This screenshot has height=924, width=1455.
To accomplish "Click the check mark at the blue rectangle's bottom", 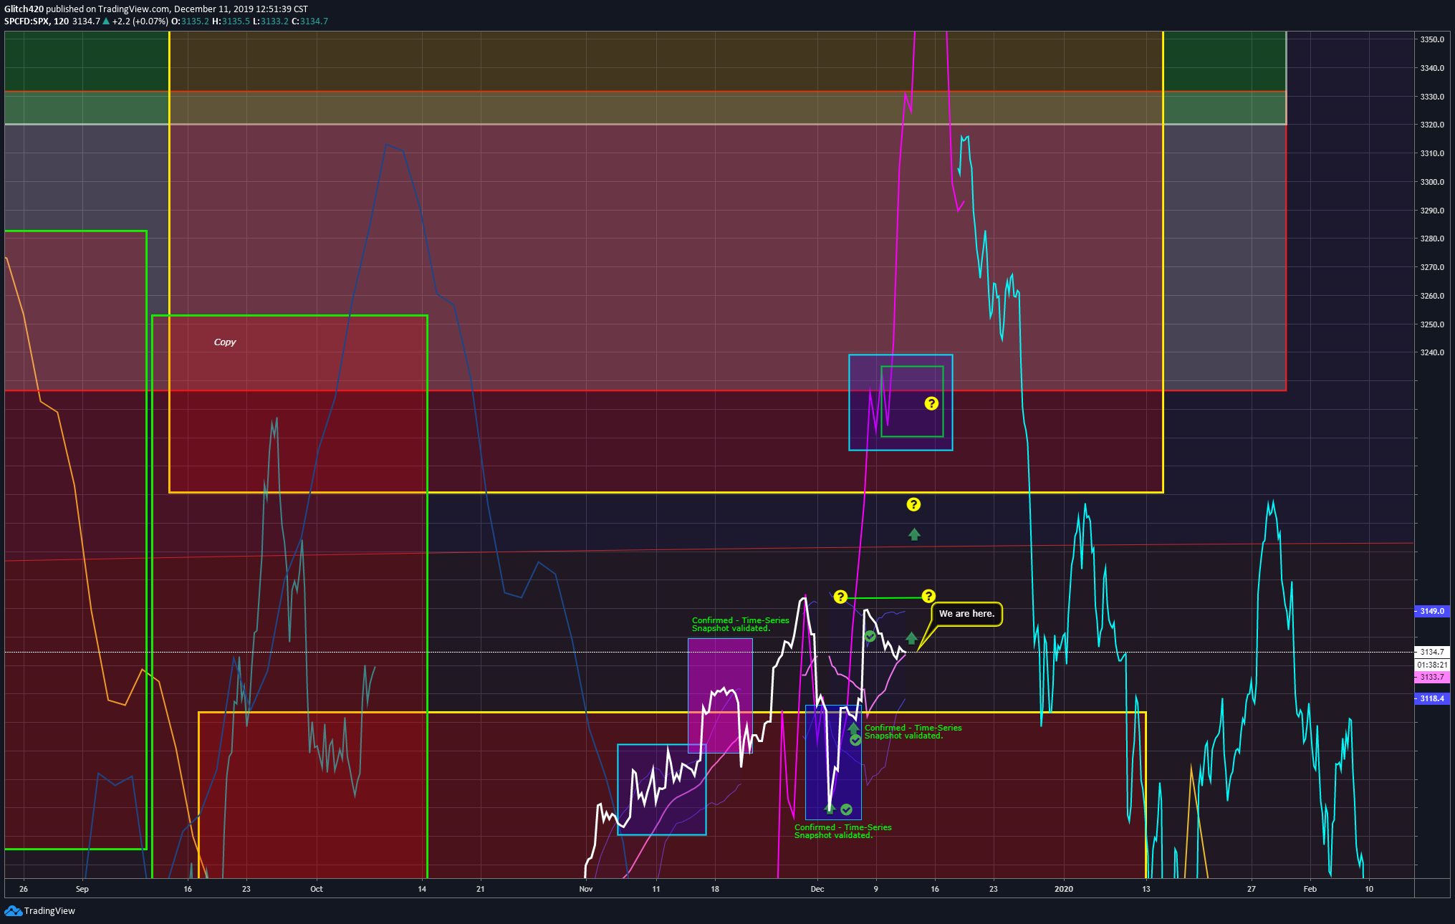I will pyautogui.click(x=846, y=809).
